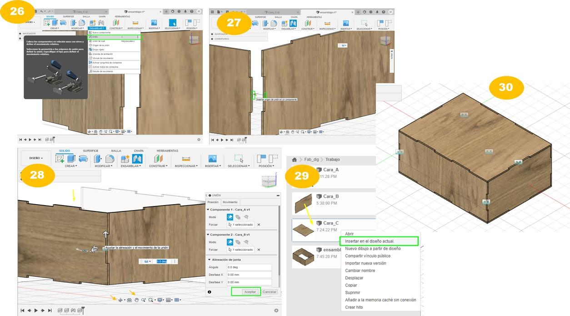Select second Modo option under Componente 2
Viewport: 570px width, 316px height.
238,242
